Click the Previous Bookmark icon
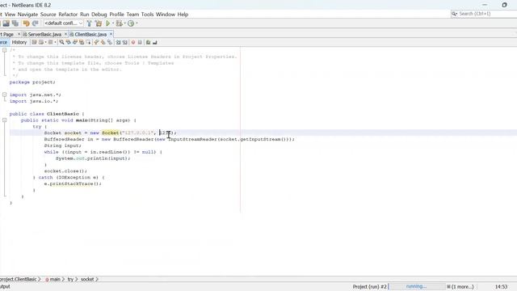517x291 pixels. 96,42
